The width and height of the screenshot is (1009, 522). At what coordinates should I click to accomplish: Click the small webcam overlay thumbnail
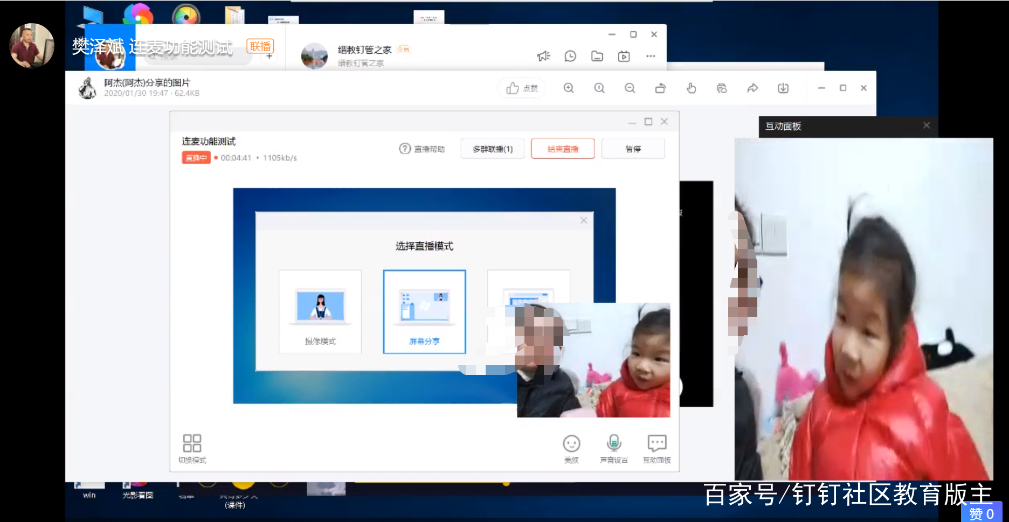point(593,360)
